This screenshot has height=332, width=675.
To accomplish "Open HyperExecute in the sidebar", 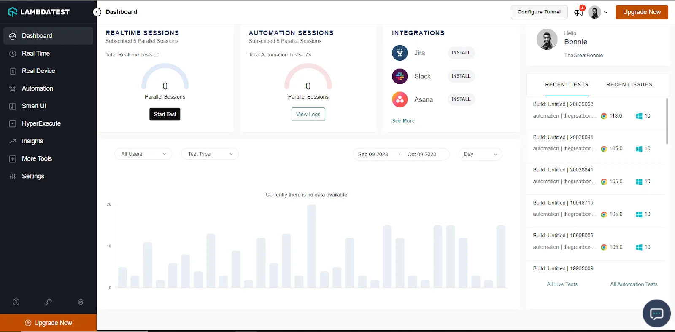I will point(48,124).
